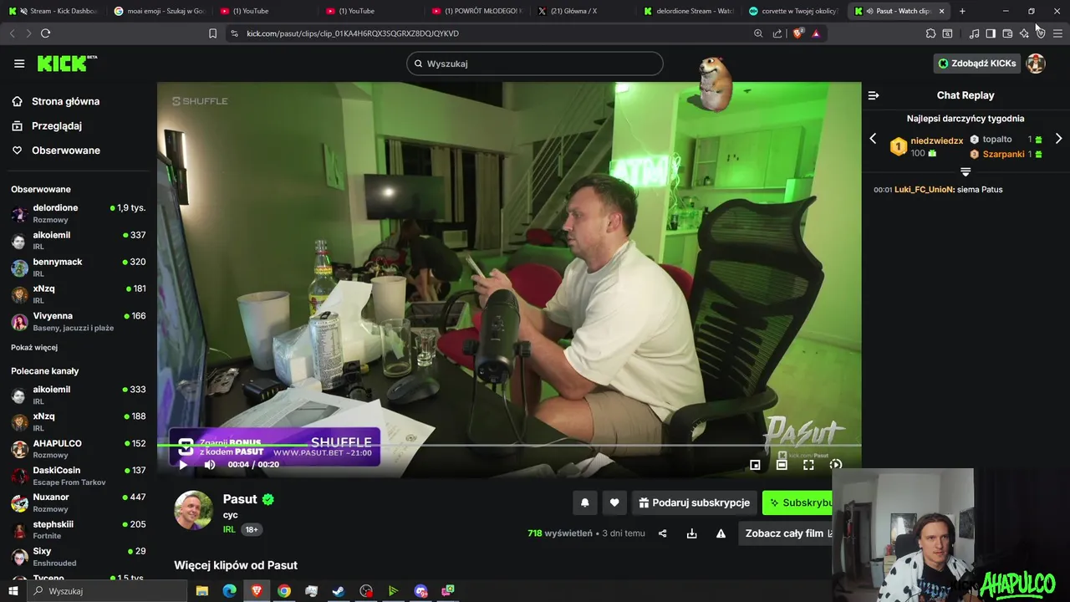
Task: Open Google Chrome from taskbar
Action: pos(284,591)
